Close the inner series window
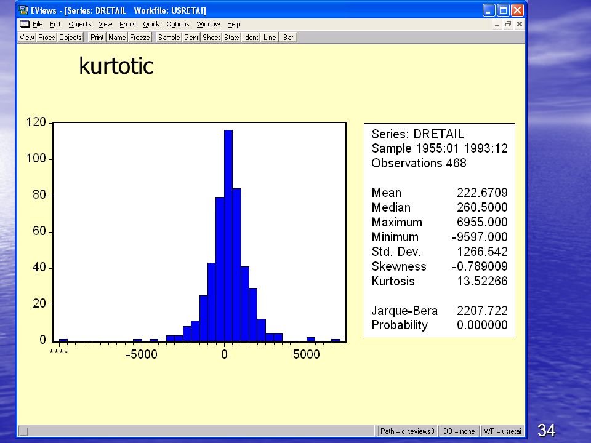The image size is (591, 443). pyautogui.click(x=520, y=25)
